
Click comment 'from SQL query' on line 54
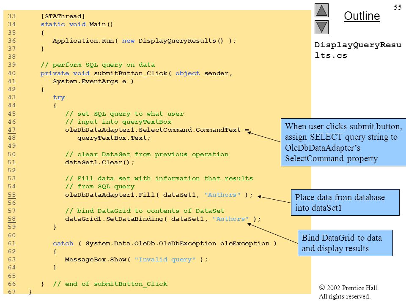coord(100,186)
